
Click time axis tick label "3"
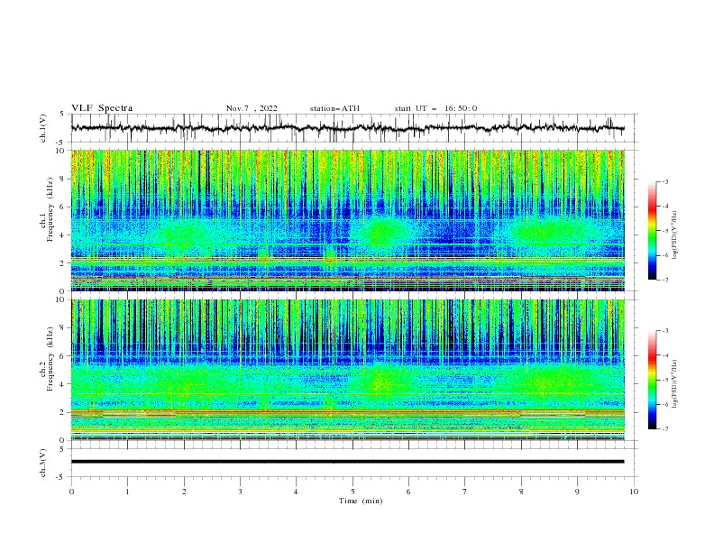point(240,492)
